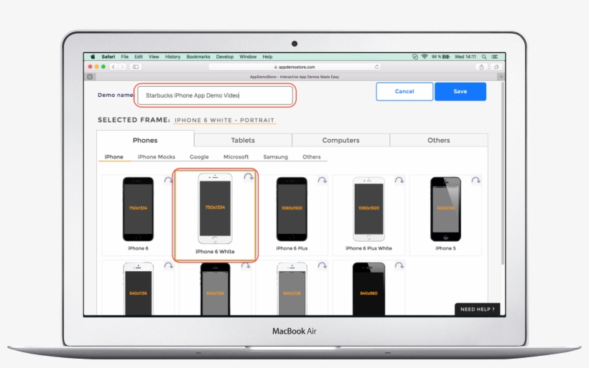The height and width of the screenshot is (368, 589).
Task: Click the battery status indicator
Action: [440, 57]
